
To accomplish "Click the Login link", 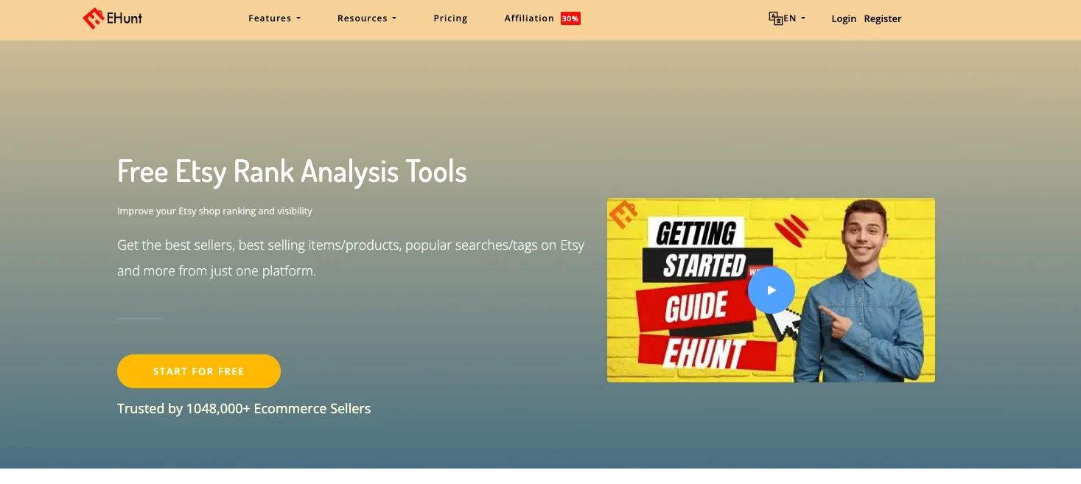I will click(x=844, y=19).
